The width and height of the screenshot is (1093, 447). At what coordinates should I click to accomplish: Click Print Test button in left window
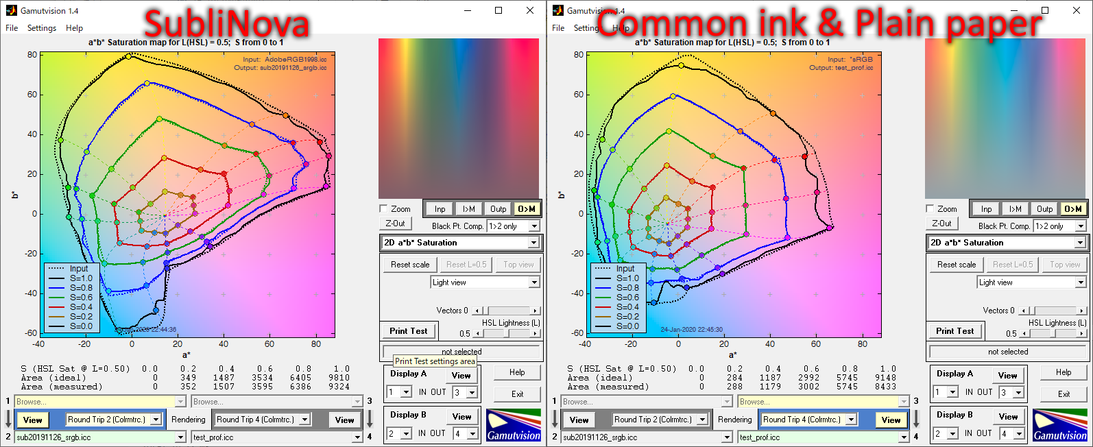(409, 331)
